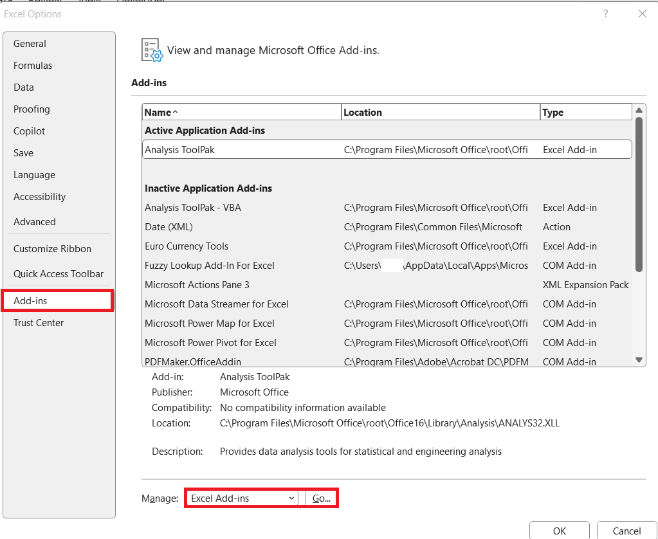Image resolution: width=658 pixels, height=539 pixels.
Task: Click the XML Expansion Pack type cell
Action: point(585,284)
